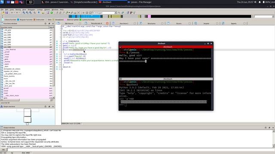The width and height of the screenshot is (275, 154).
Task: Toggle breakpoint dot on the return 0 line
Action: [x=57, y=67]
